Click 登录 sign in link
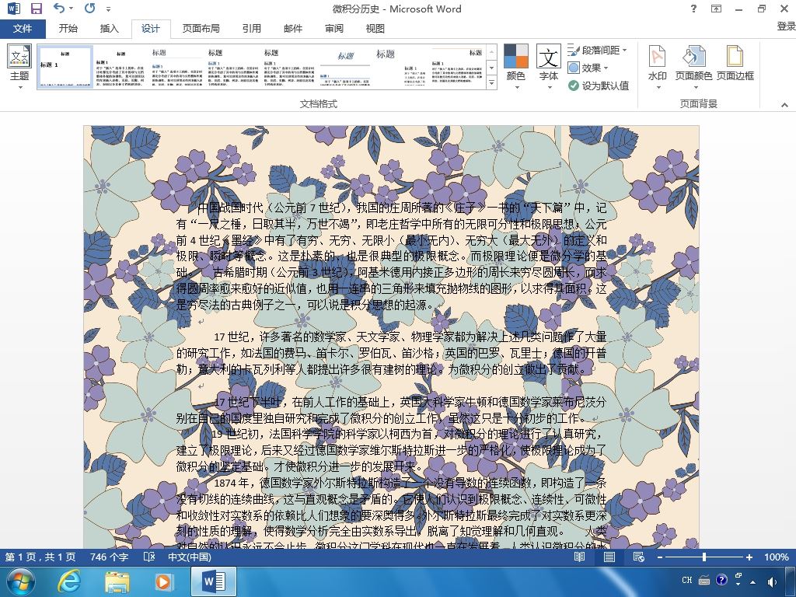Screen dimensions: 796x597 786,26
